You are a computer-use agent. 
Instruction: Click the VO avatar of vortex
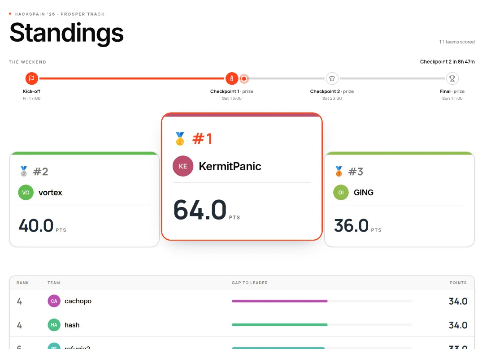click(x=26, y=193)
